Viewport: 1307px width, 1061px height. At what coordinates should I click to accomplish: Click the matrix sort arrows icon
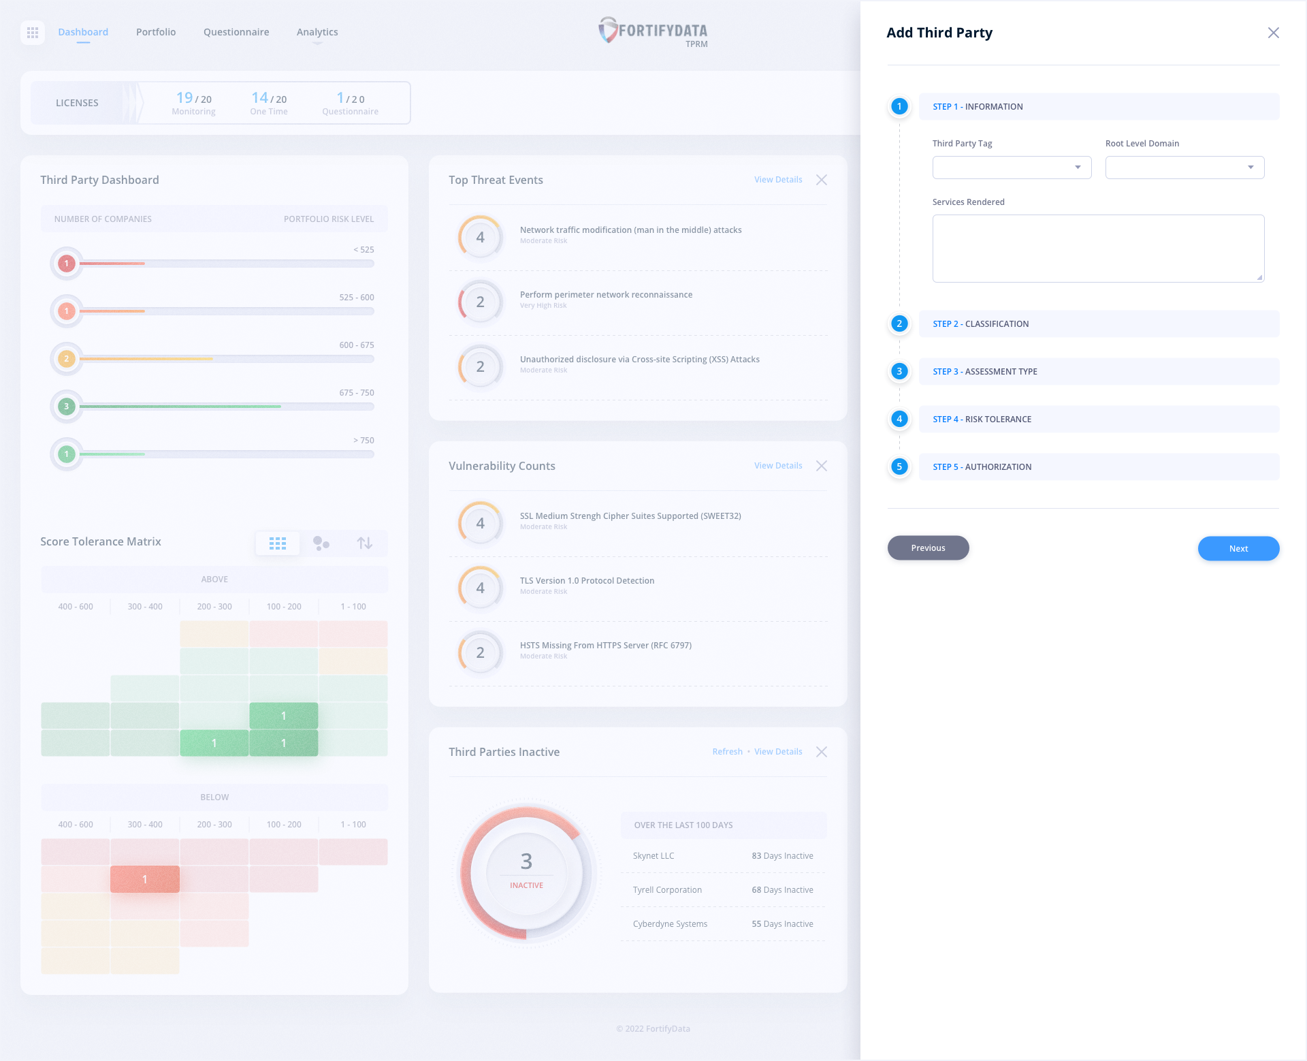pyautogui.click(x=364, y=543)
